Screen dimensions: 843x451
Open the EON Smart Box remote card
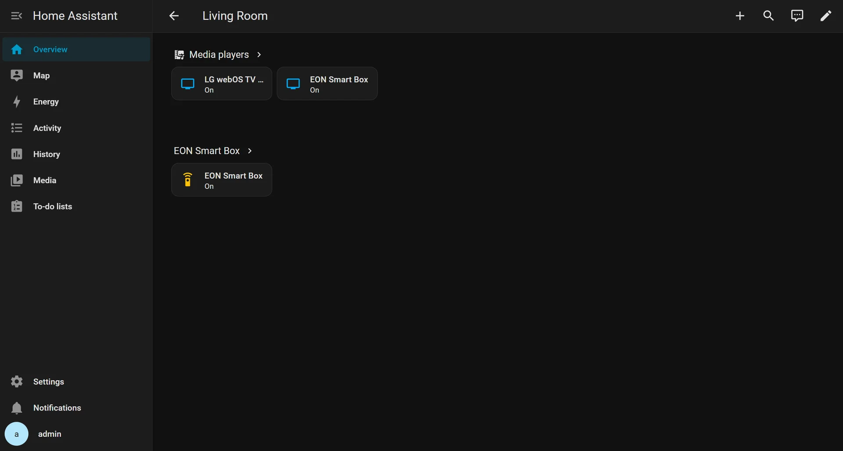point(222,180)
